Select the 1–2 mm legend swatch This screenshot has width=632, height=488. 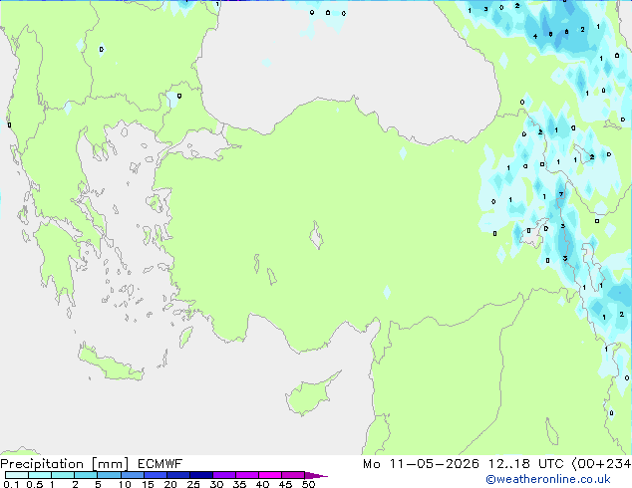coord(63,475)
